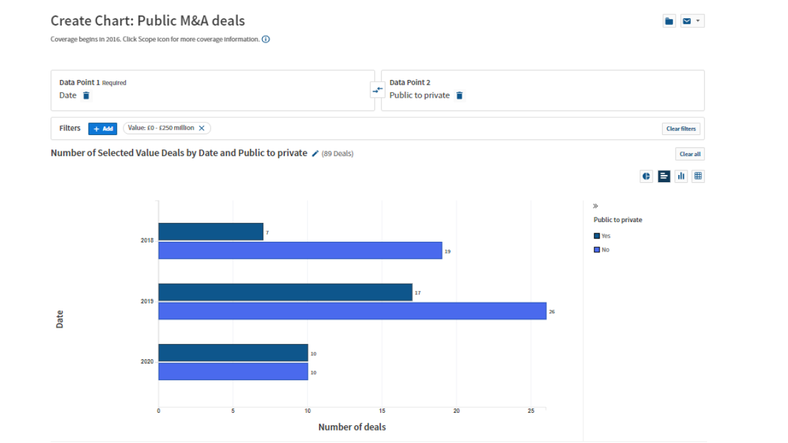This screenshot has height=443, width=788.
Task: Remove the Value £0 - £250 million filter
Action: click(202, 128)
